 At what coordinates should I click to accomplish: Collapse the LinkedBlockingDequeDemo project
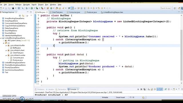tap(1, 38)
